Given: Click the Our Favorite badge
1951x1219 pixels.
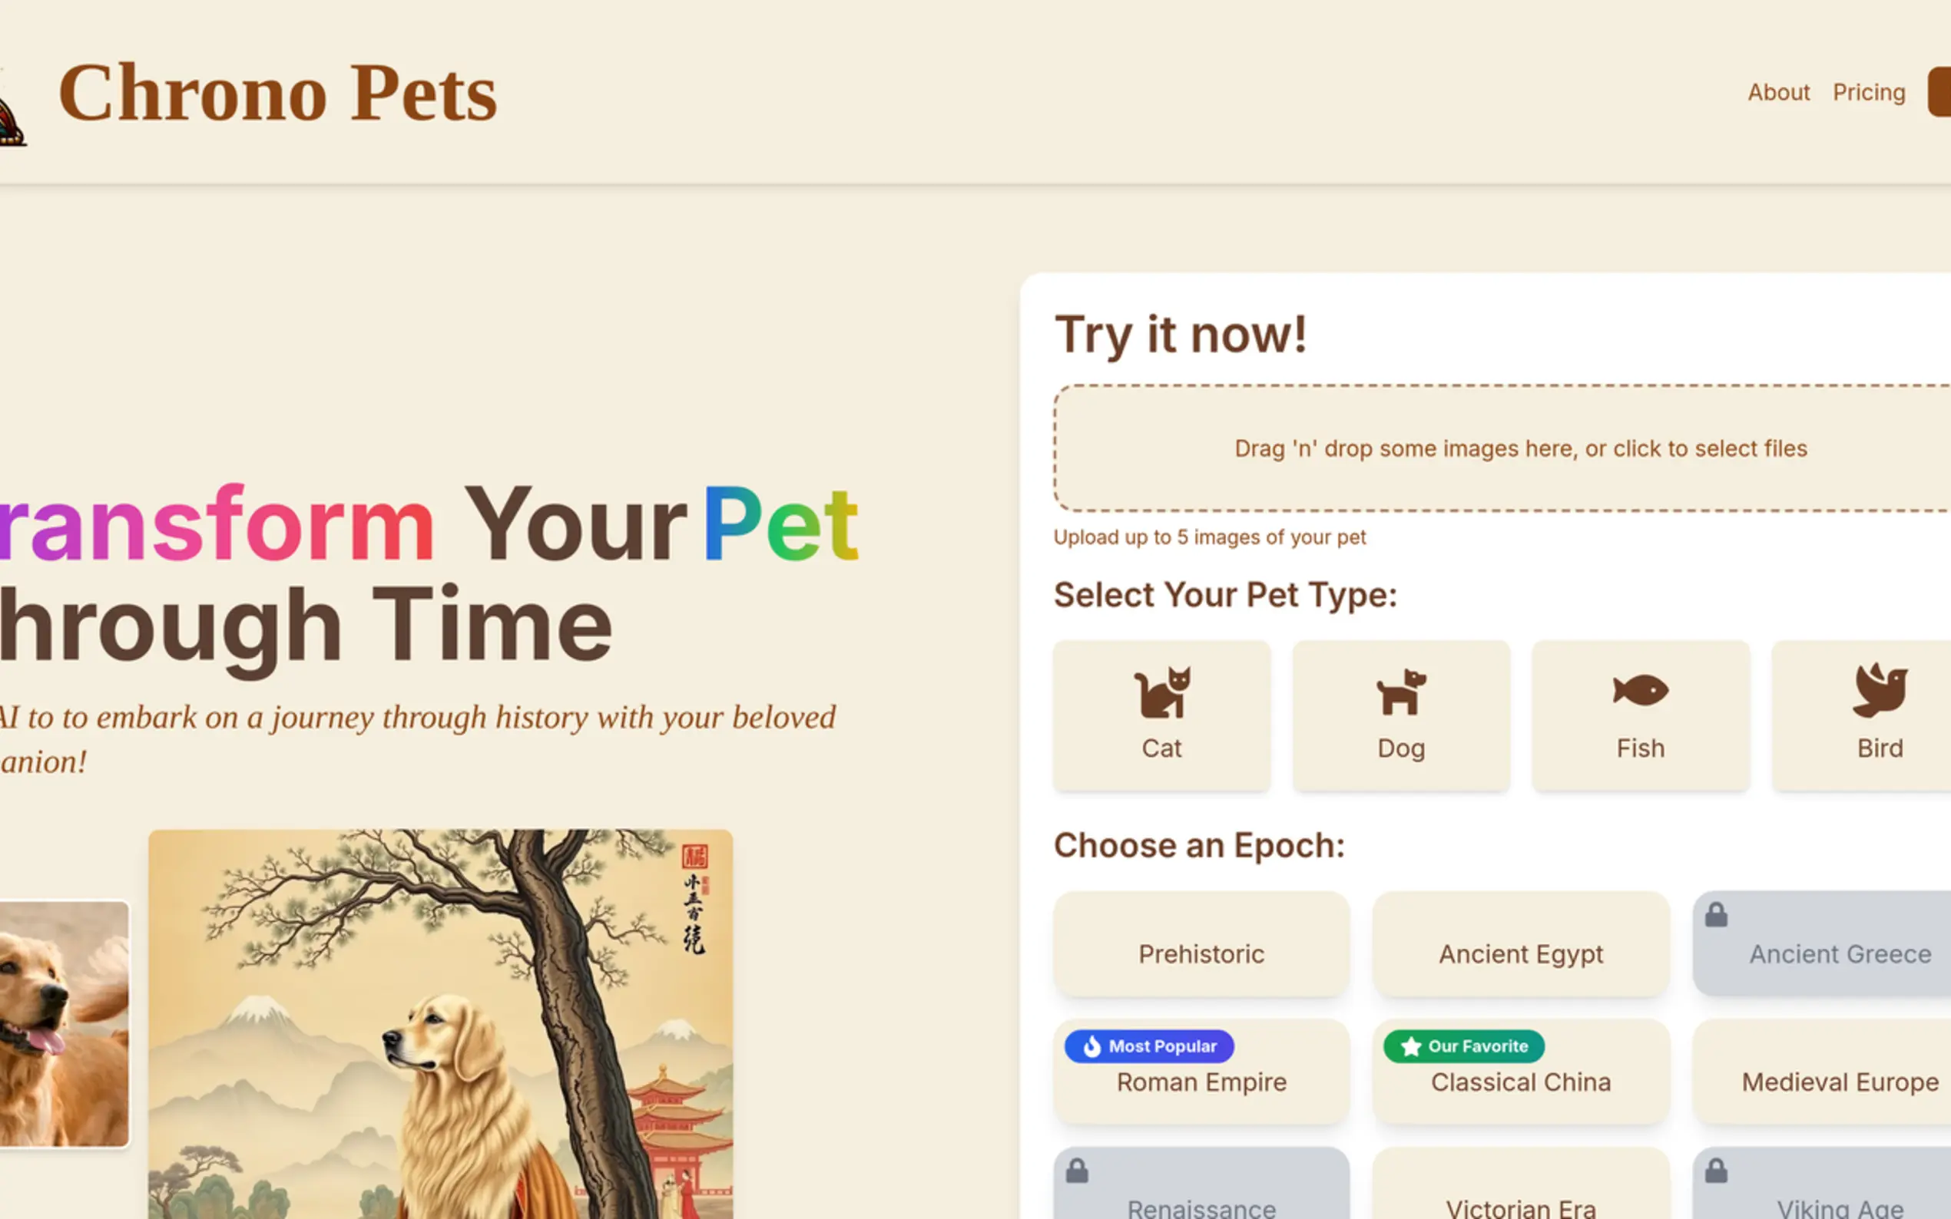Looking at the screenshot, I should (x=1464, y=1046).
